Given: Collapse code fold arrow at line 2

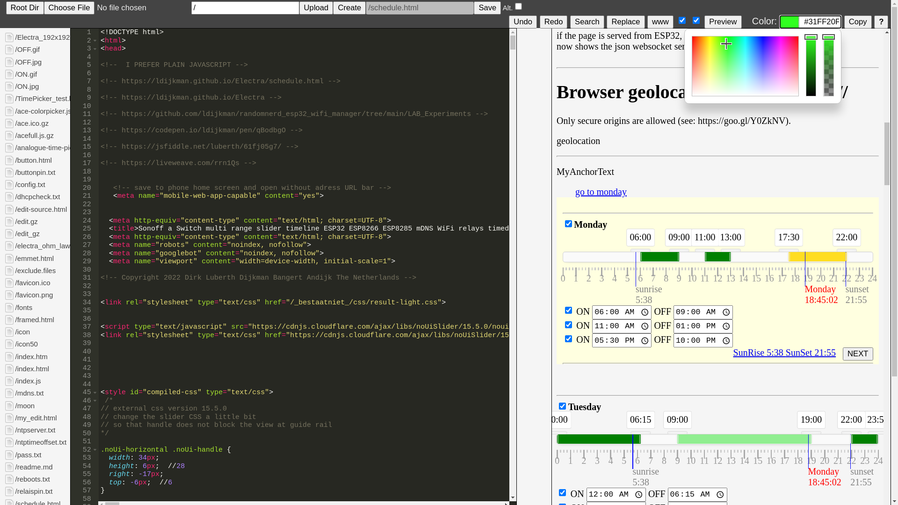Looking at the screenshot, I should (x=95, y=41).
